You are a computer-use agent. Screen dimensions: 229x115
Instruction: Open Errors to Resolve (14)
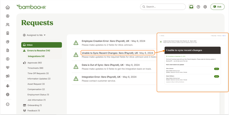[38, 51]
